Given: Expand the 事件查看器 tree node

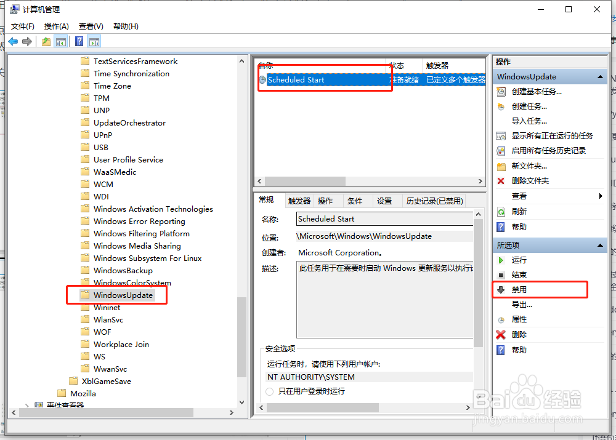Looking at the screenshot, I should [x=26, y=405].
